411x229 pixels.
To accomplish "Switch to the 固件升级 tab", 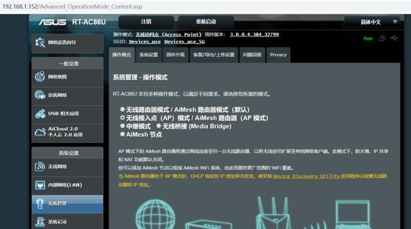I will coord(176,55).
